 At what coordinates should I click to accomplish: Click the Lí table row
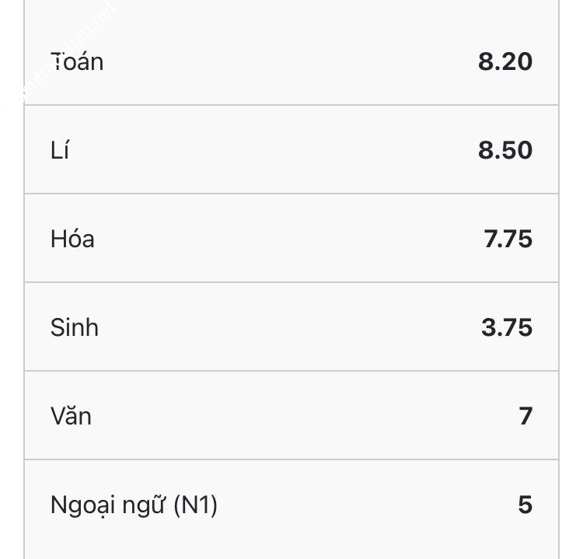(291, 149)
